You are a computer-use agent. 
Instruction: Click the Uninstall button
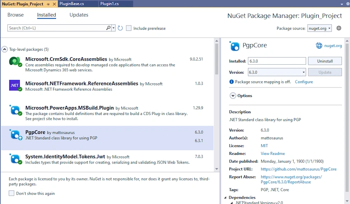[x=325, y=61]
